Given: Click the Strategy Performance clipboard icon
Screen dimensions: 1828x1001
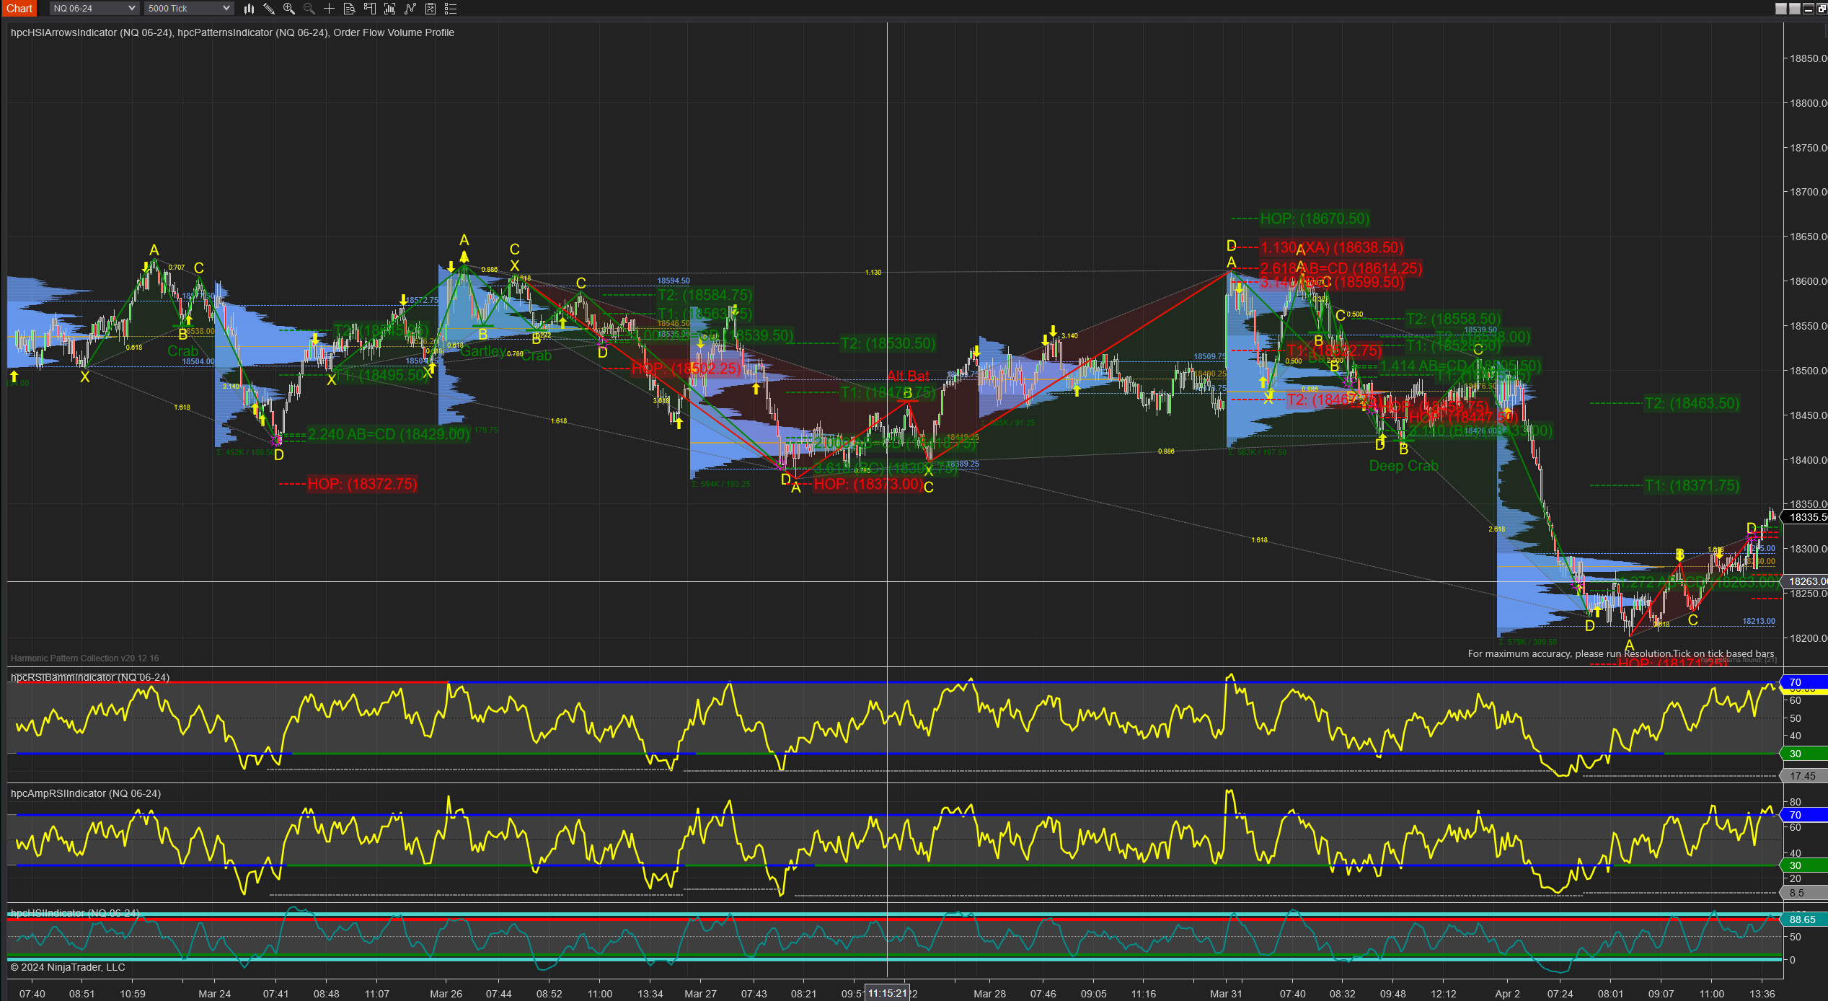Looking at the screenshot, I should click(430, 9).
